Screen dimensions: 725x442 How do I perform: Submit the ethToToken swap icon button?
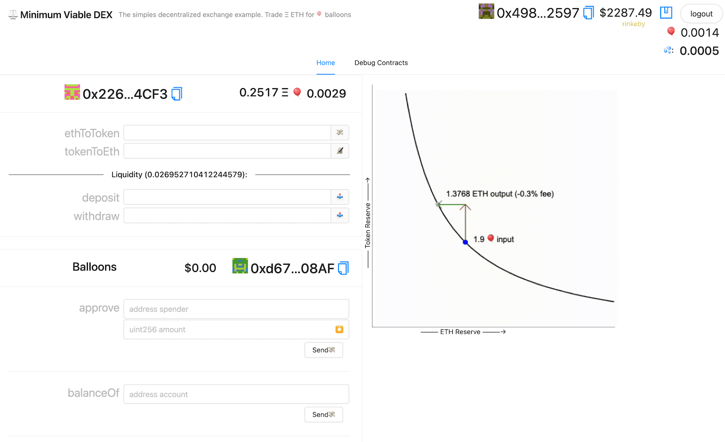point(340,133)
